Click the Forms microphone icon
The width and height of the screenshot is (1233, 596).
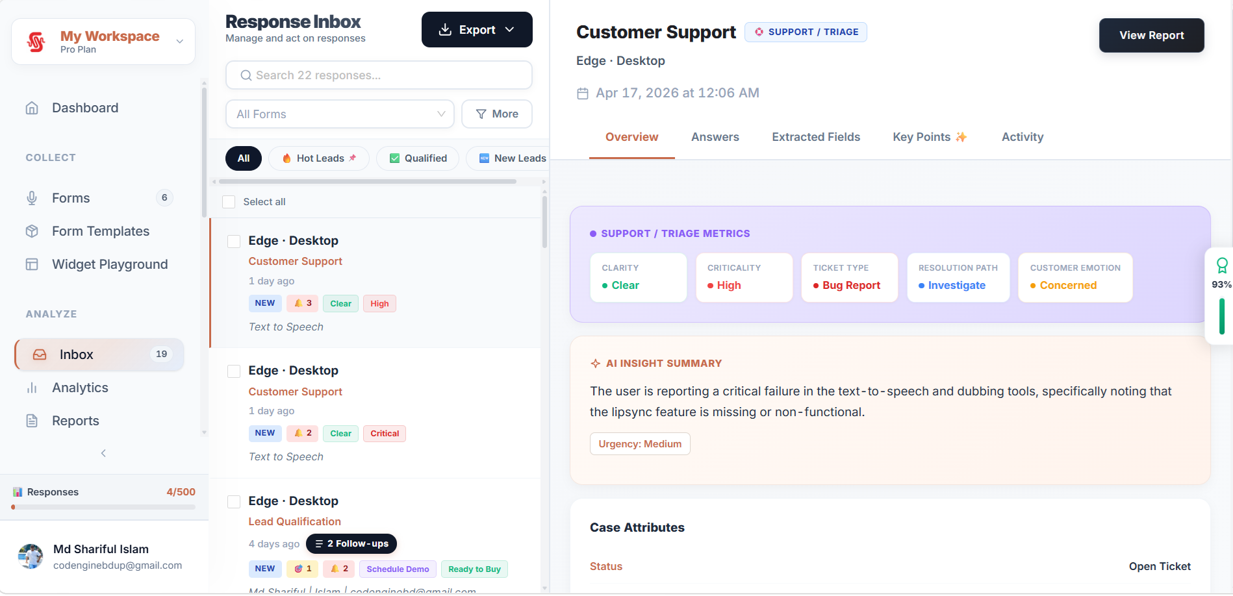[x=32, y=198]
